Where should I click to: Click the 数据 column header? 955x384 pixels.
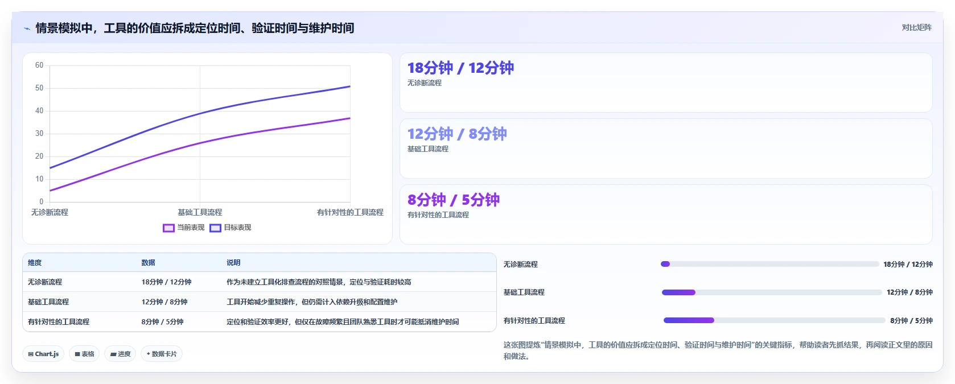coord(149,263)
